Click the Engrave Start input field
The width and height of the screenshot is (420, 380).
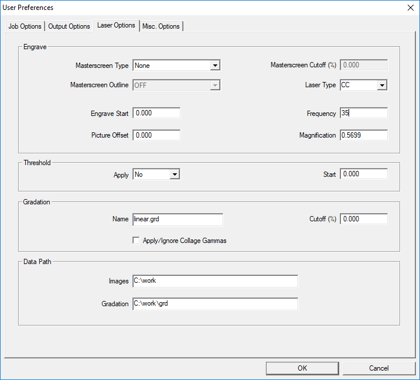156,113
